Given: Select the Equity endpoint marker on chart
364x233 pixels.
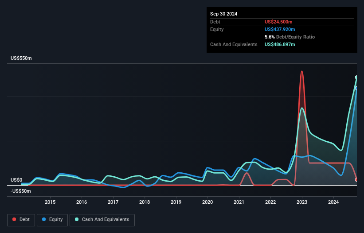Looking at the screenshot, I should click(x=356, y=88).
